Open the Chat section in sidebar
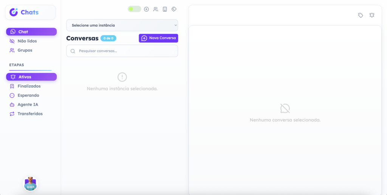The height and width of the screenshot is (195, 387). pyautogui.click(x=31, y=32)
